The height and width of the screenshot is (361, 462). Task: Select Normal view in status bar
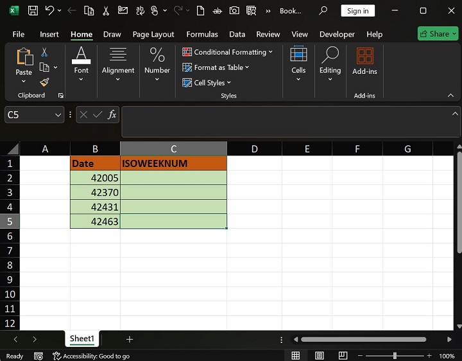(295, 356)
